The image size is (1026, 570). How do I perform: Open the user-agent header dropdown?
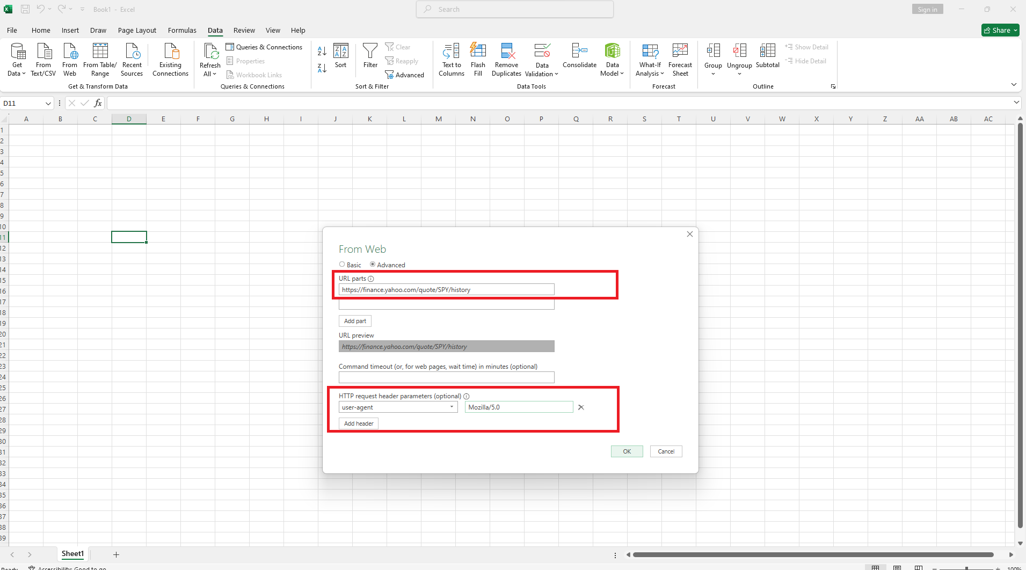pos(452,407)
